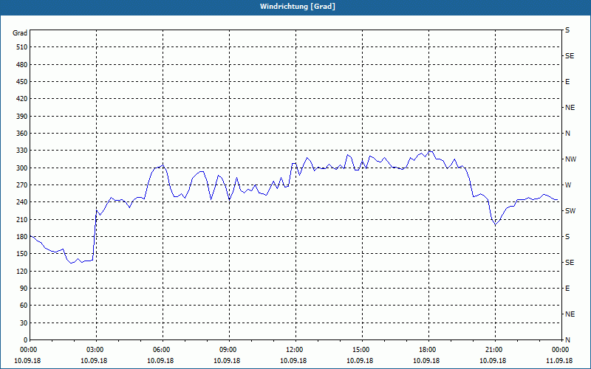Click the N compass label beside the 0 gridline
The height and width of the screenshot is (369, 591).
pos(567,340)
